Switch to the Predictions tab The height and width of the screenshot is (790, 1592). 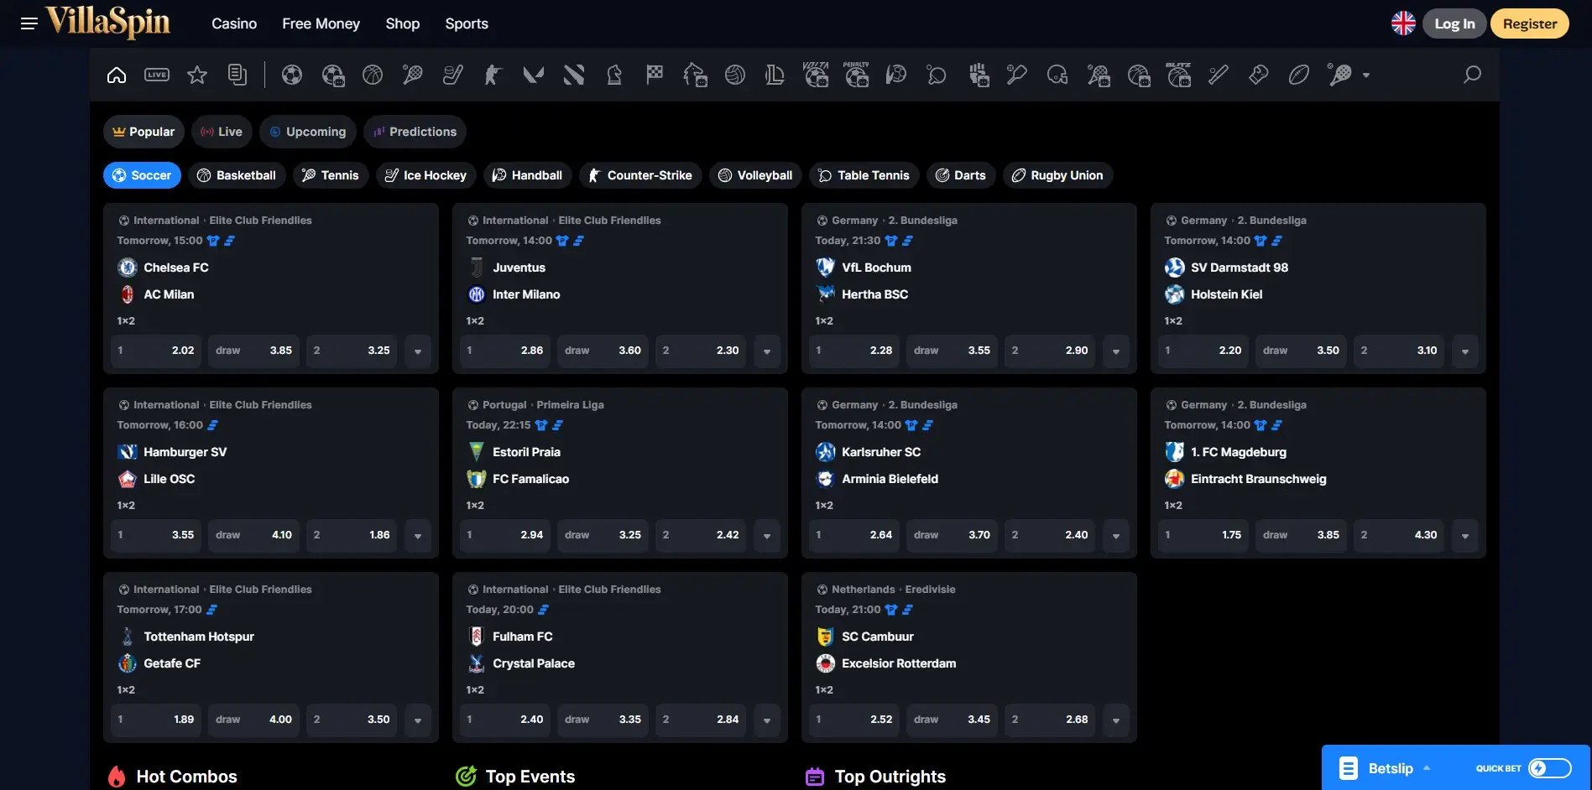[415, 132]
